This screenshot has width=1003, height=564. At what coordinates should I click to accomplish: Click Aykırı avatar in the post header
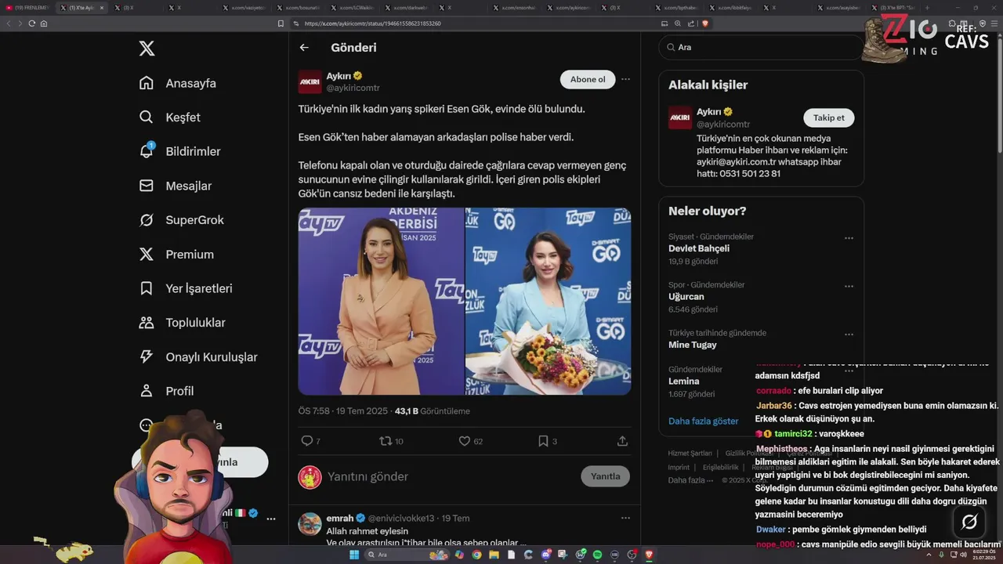[x=310, y=81]
